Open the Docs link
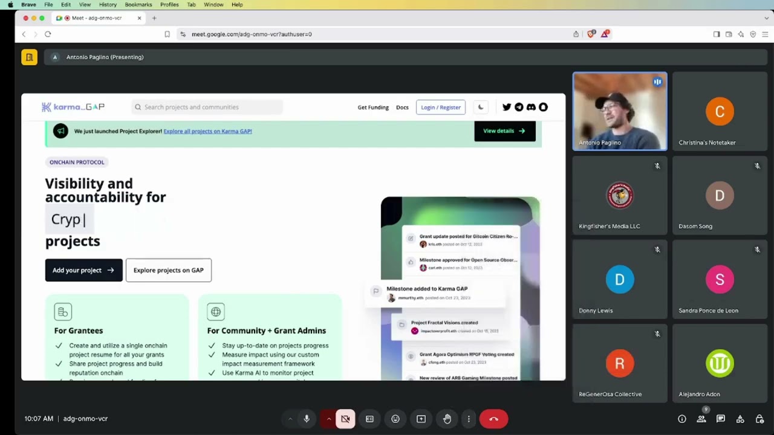This screenshot has width=774, height=435. (402, 108)
